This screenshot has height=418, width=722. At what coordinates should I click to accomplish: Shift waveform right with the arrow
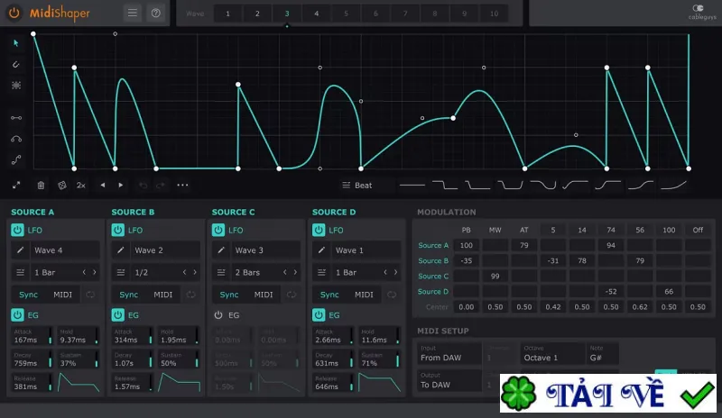(121, 186)
